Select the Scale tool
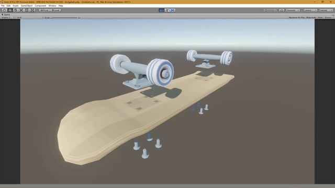 tap(21, 10)
